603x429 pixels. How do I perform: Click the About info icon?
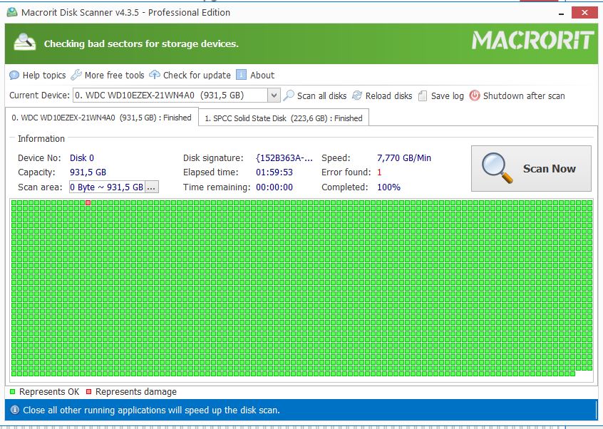pyautogui.click(x=241, y=75)
